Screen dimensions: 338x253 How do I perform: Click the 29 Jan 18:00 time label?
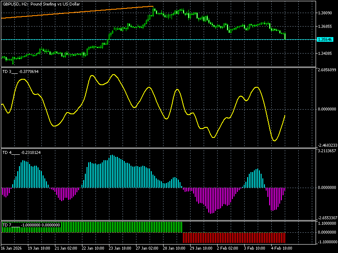pos(201,248)
